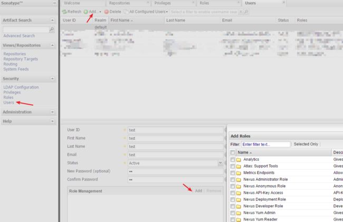Viewport: 343px width, 222px height.
Task: Click into the Email field
Action: pos(176,155)
